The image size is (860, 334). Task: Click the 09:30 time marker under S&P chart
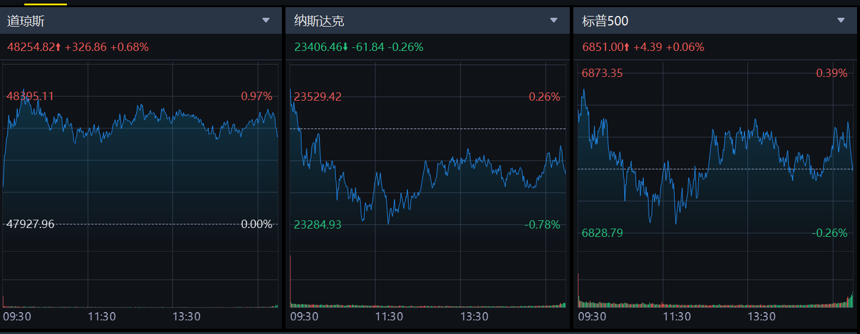[x=592, y=317]
